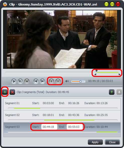Move segment down with gray arrow
This screenshot has width=124, height=148.
(119, 92)
